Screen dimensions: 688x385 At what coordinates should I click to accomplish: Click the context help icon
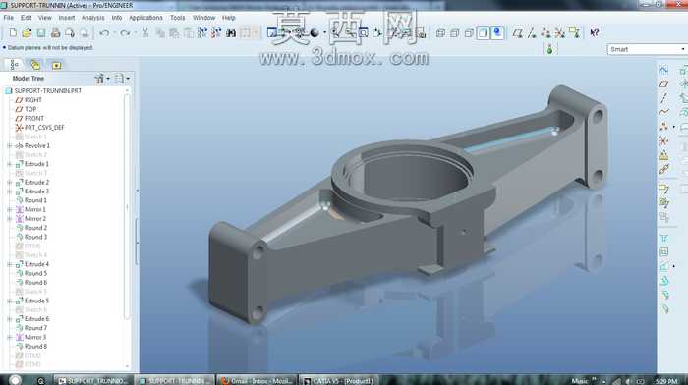595,32
